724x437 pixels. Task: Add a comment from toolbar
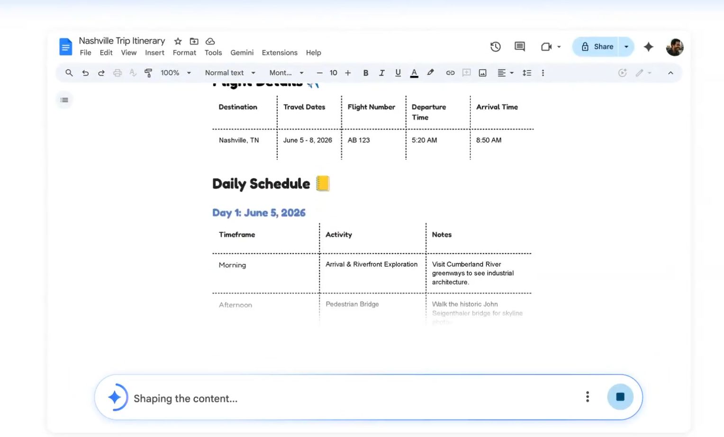(466, 73)
